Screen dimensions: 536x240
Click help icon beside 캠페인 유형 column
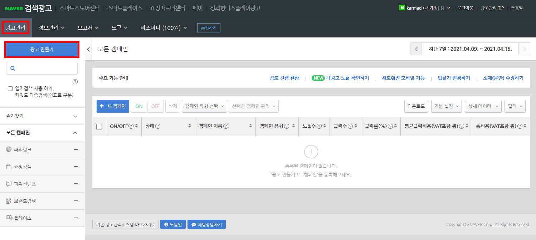[287, 126]
